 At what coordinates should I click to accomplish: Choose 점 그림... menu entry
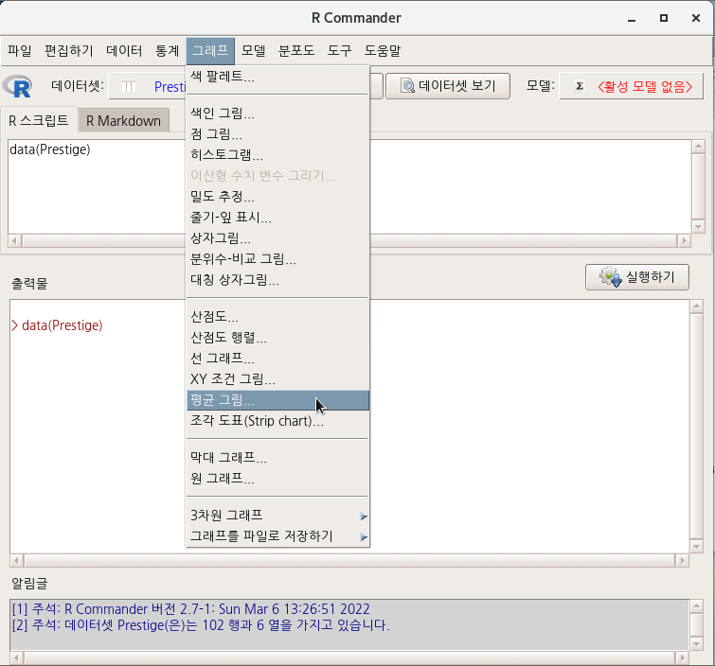(277, 134)
